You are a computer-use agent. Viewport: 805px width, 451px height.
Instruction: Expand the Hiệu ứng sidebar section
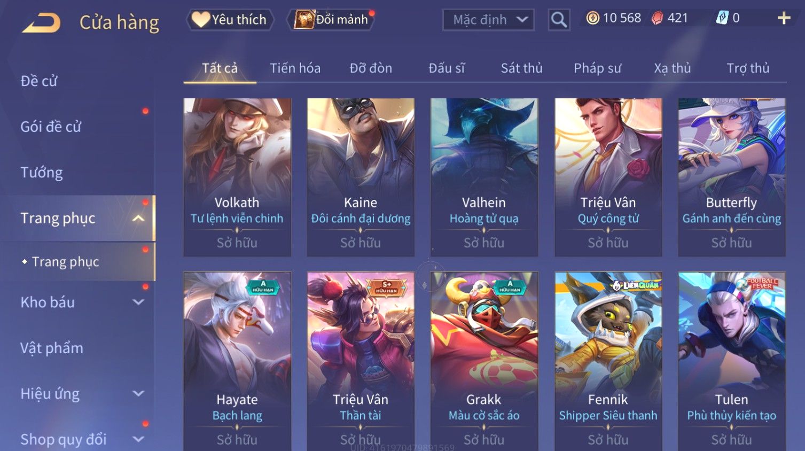coord(138,394)
